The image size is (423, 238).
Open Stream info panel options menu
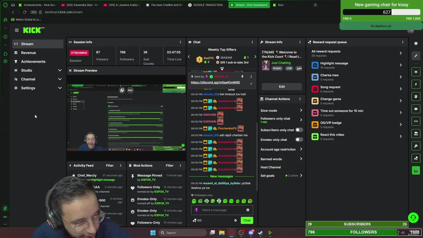[x=300, y=42]
